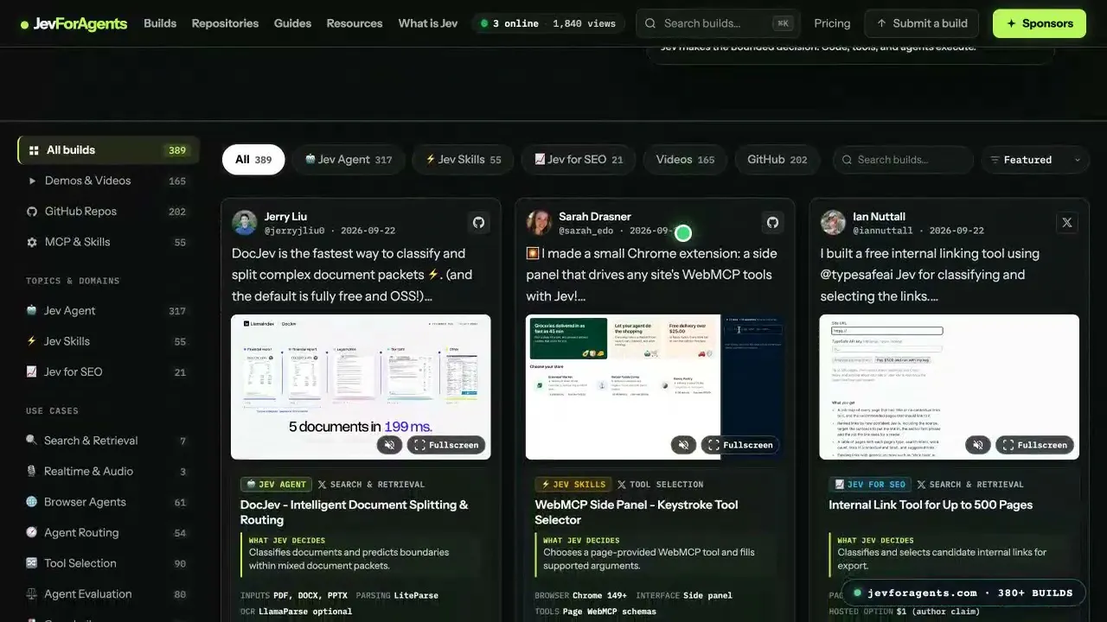Unmute the WebMCP Side Panel video
Screen dimensions: 1107x622
[x=683, y=445]
